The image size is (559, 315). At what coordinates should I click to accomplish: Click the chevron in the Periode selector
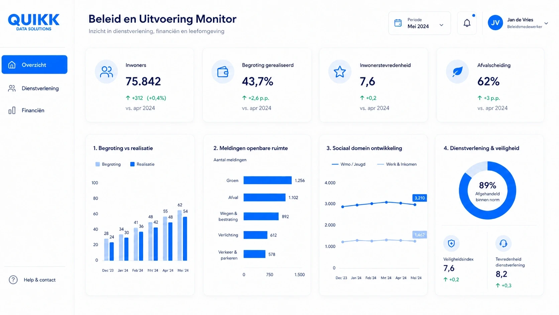tap(441, 25)
